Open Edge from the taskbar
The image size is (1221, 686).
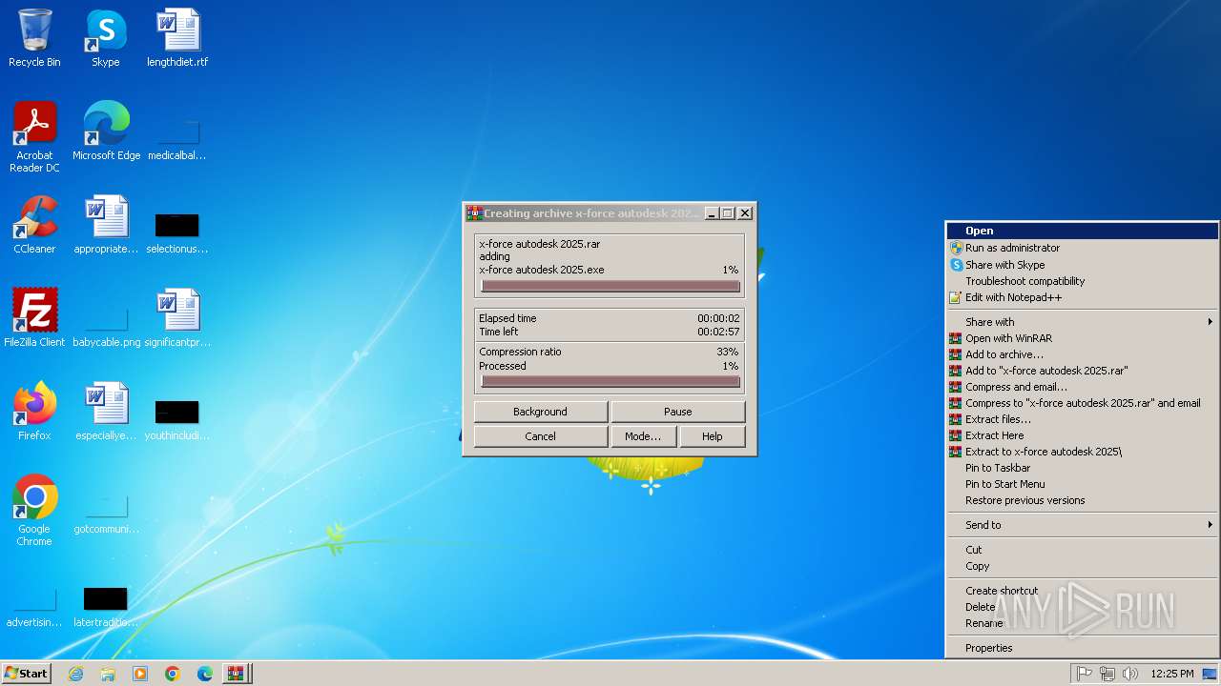(x=205, y=674)
